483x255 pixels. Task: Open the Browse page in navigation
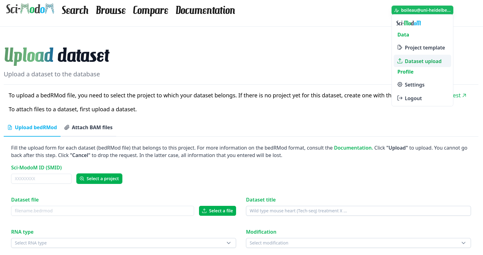pyautogui.click(x=111, y=10)
